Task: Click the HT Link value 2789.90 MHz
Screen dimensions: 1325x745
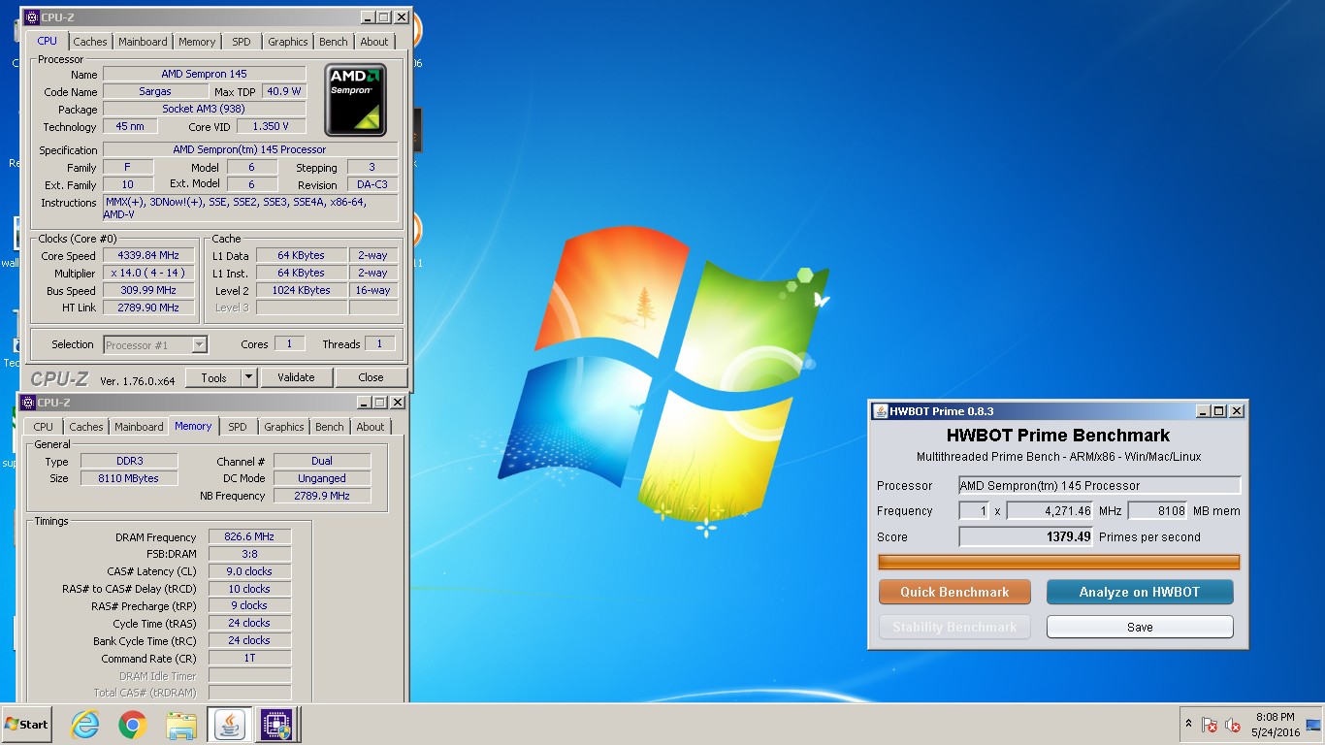Action: 148,308
